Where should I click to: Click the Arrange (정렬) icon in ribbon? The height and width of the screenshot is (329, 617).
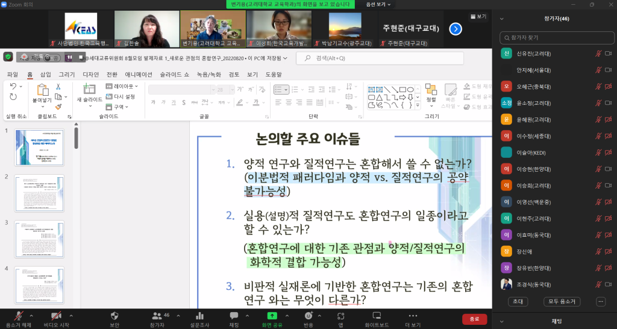431,92
